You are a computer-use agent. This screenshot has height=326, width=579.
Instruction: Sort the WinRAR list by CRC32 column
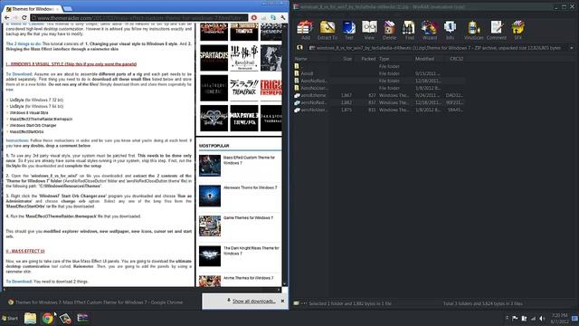coord(456,59)
